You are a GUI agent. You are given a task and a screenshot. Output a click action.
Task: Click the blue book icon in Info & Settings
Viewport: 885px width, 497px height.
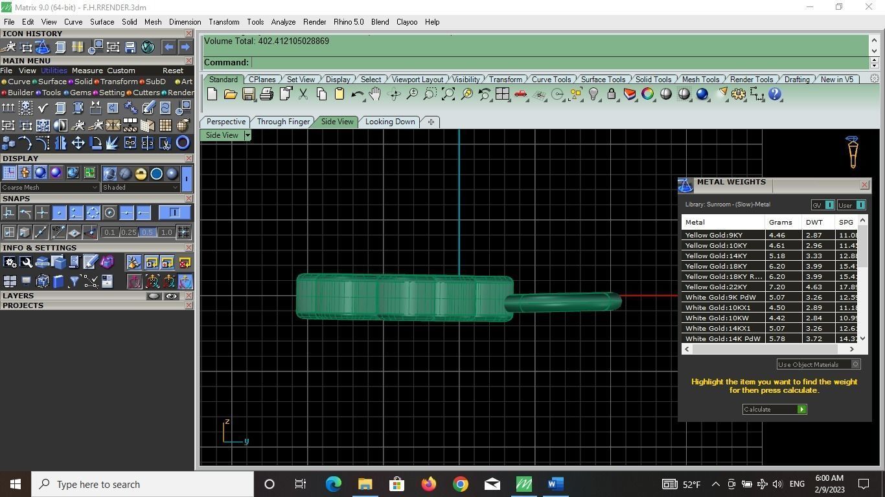(x=58, y=281)
